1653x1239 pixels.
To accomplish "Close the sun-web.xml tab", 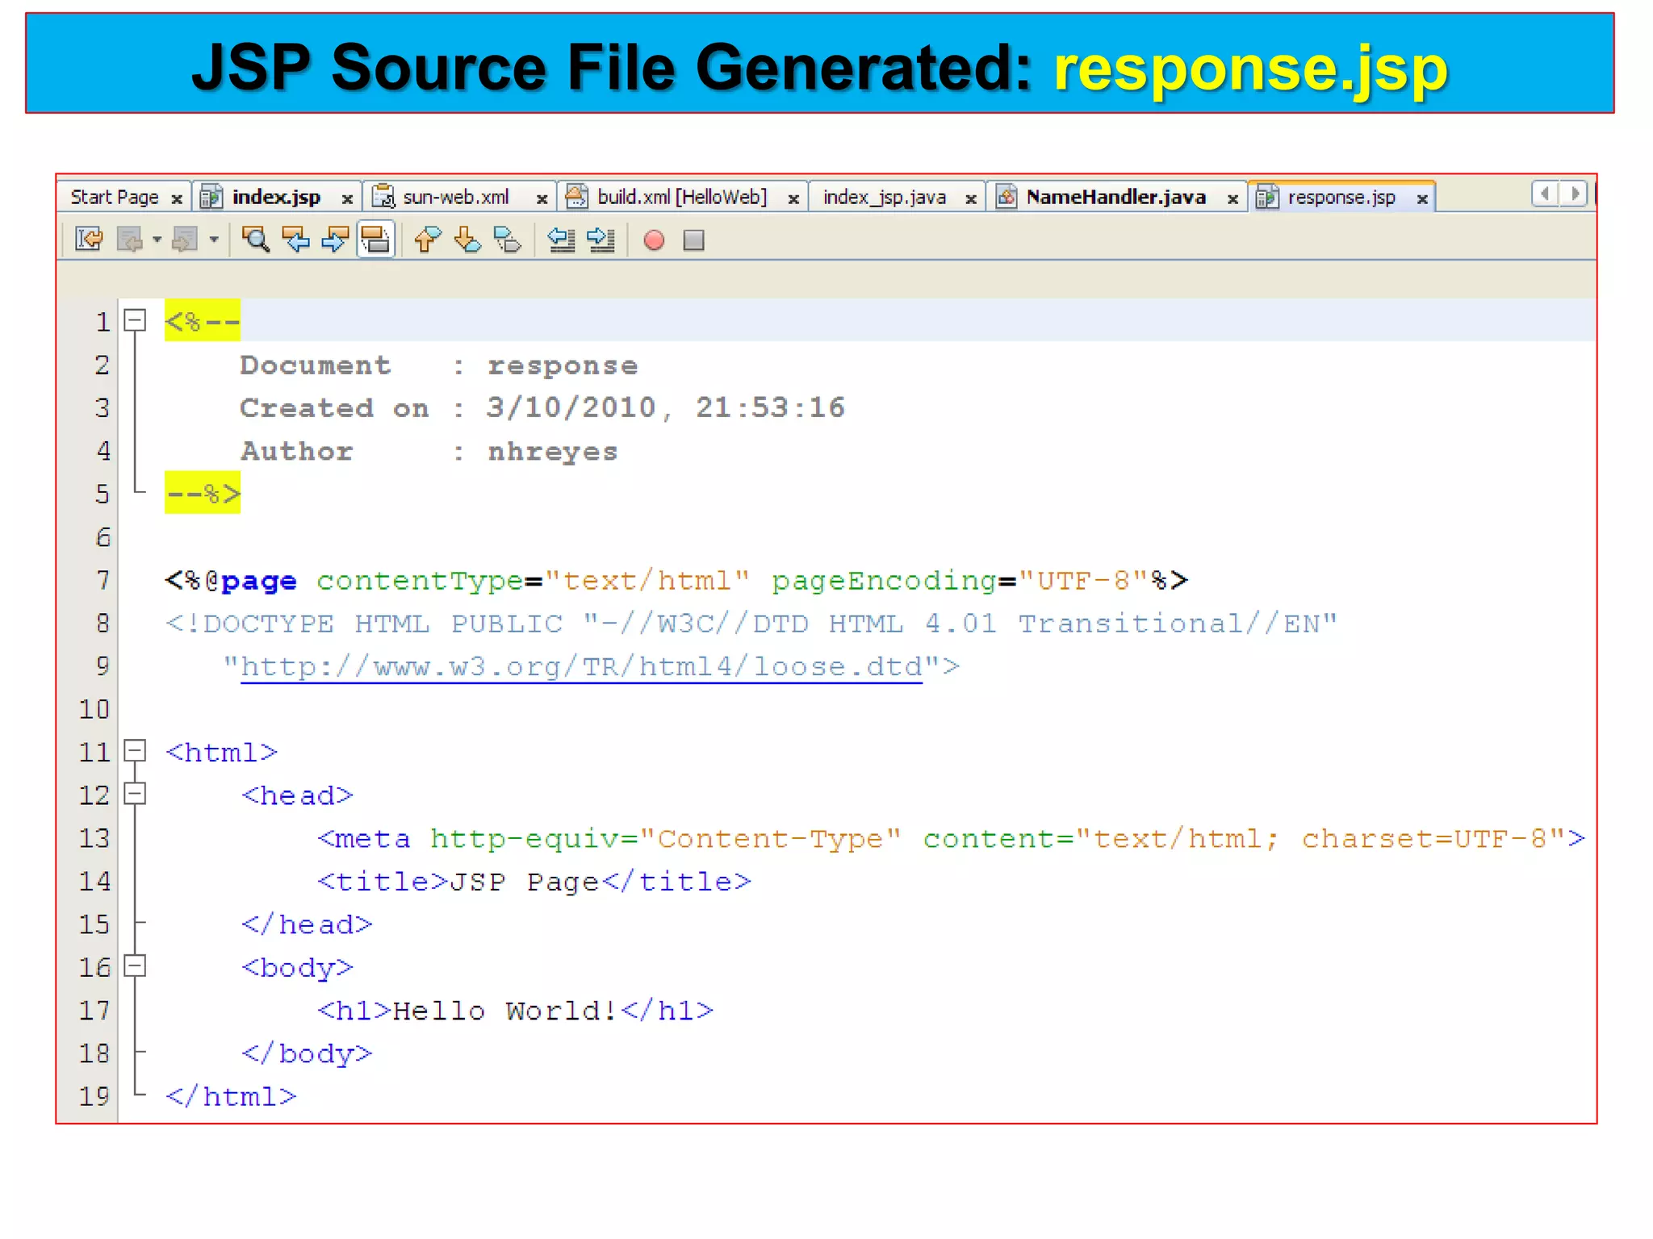I will click(x=542, y=198).
